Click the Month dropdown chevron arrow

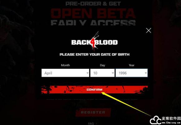(x=88, y=73)
